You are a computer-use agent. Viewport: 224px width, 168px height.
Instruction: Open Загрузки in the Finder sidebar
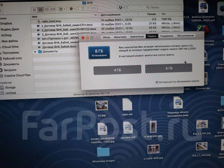(x=10, y=70)
